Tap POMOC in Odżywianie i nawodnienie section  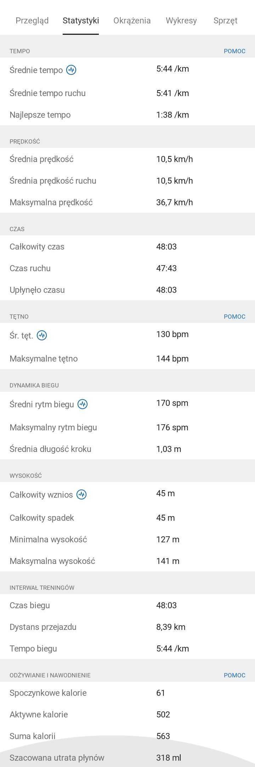(x=234, y=675)
